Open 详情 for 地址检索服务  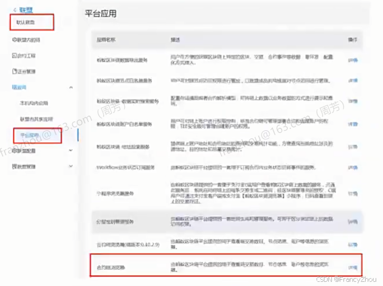(x=353, y=147)
